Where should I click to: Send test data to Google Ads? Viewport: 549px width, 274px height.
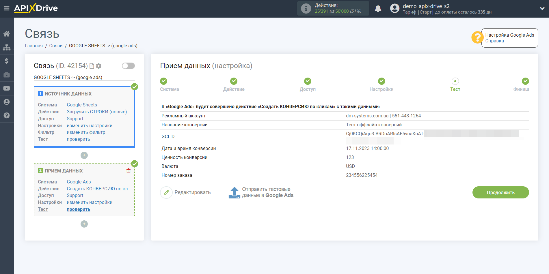(x=267, y=192)
